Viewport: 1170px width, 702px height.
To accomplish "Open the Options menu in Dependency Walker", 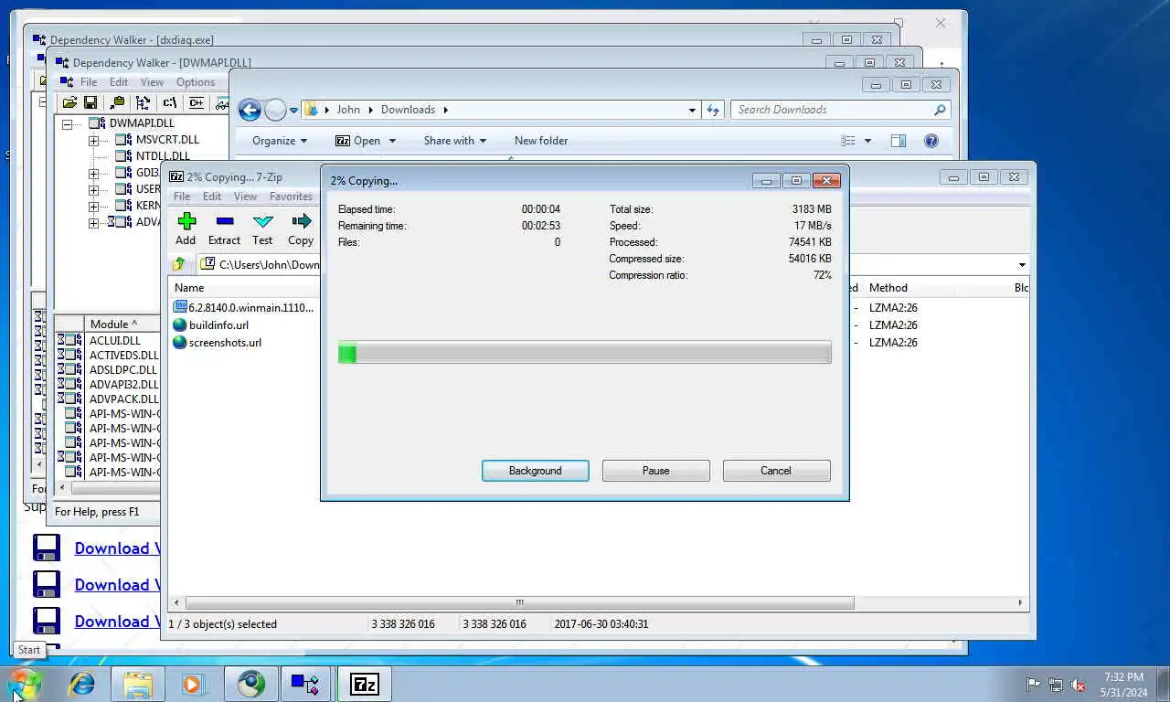I will pos(196,82).
